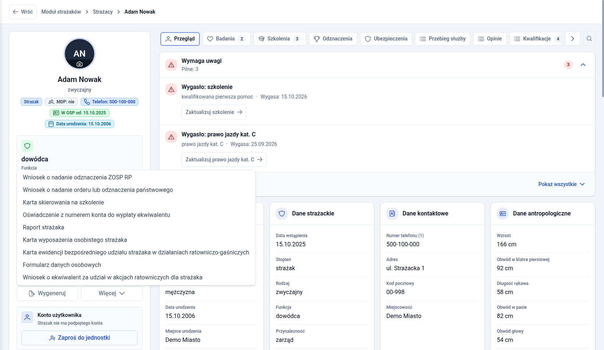Click the Wróć back button
The image size is (604, 350).
[x=23, y=12]
